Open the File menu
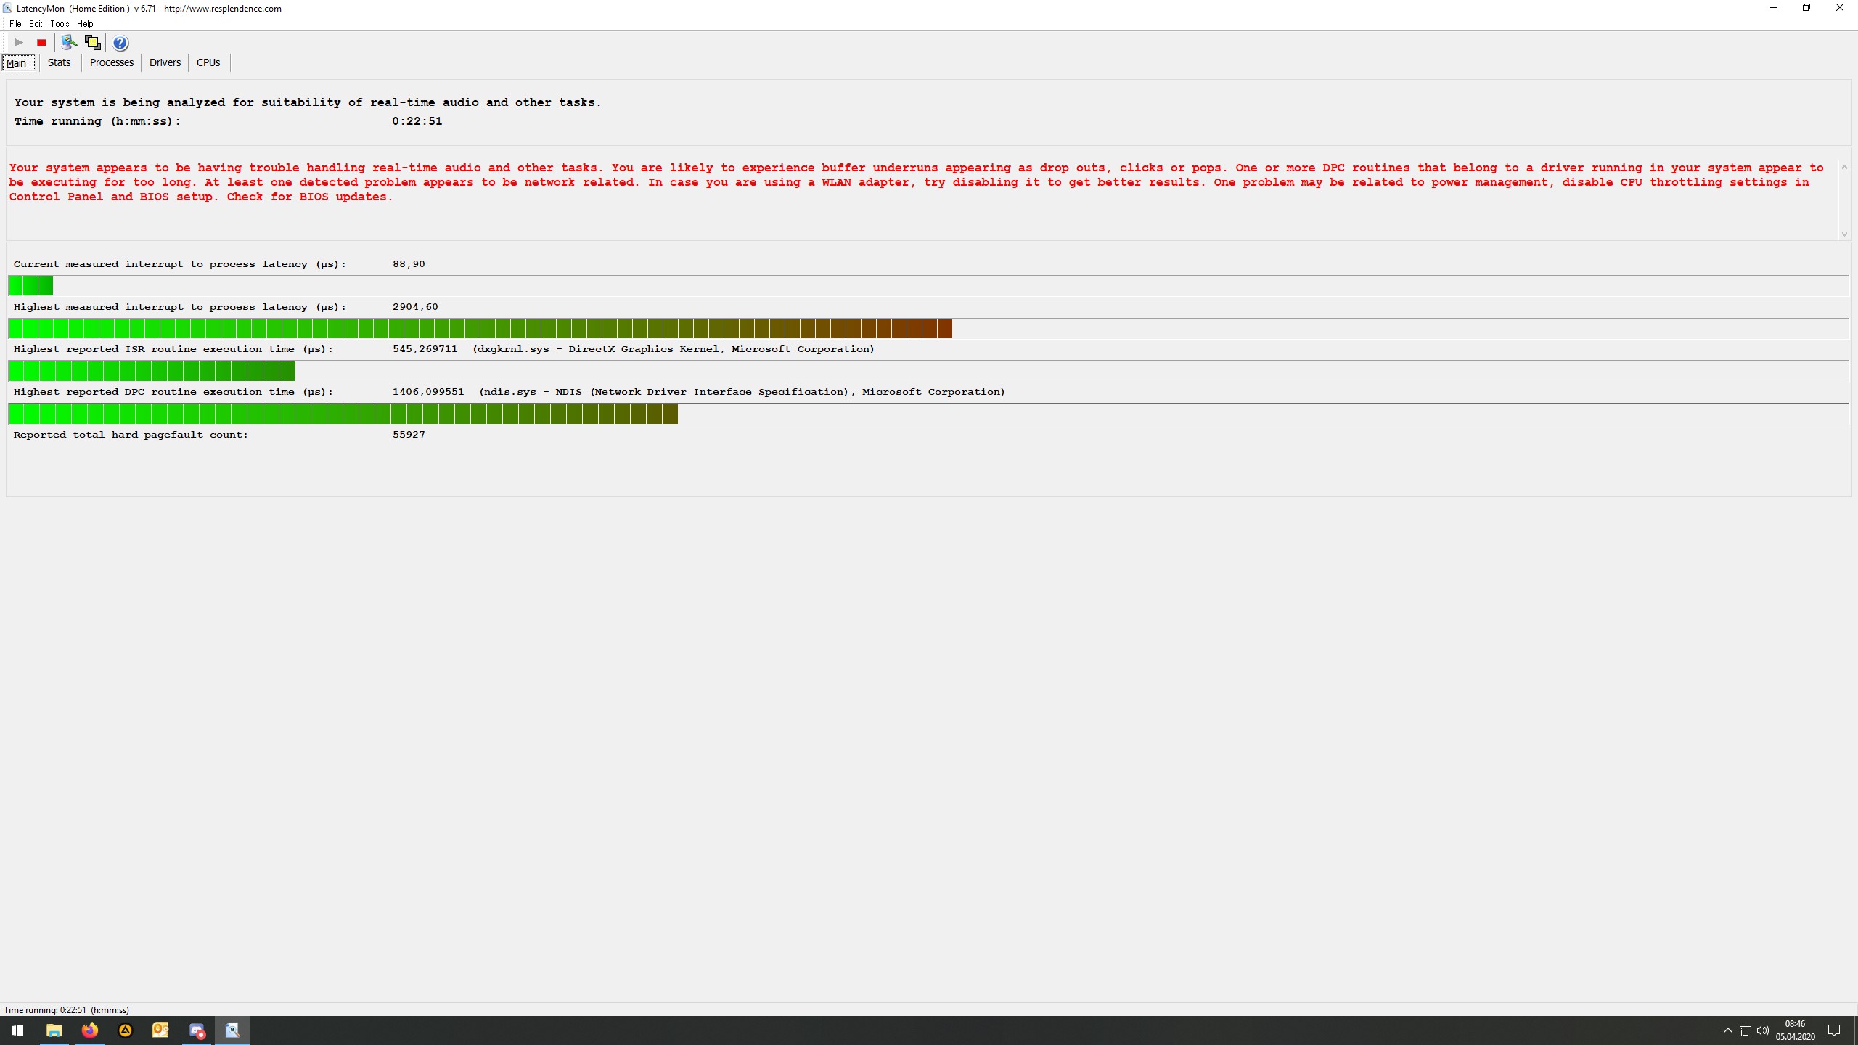Screen dimensions: 1858x1045 [15, 24]
